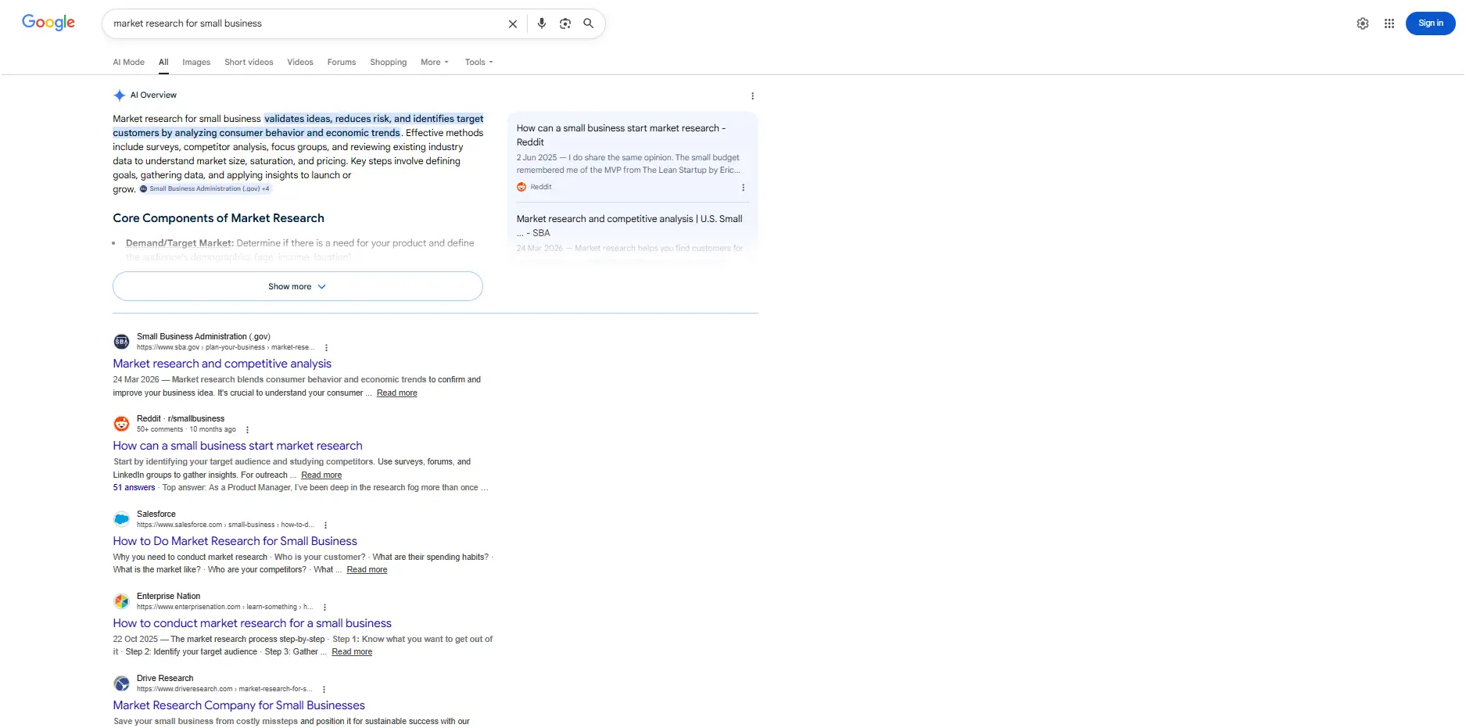This screenshot has width=1466, height=728.
Task: Click Reddit icon in source card
Action: [522, 187]
